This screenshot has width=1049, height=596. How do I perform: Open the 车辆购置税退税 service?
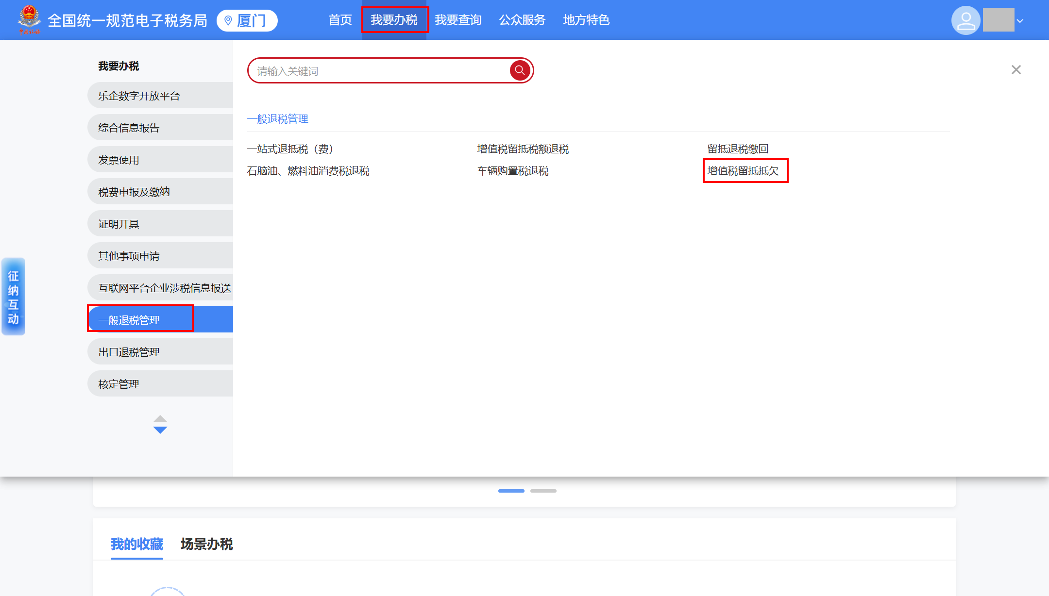coord(512,171)
